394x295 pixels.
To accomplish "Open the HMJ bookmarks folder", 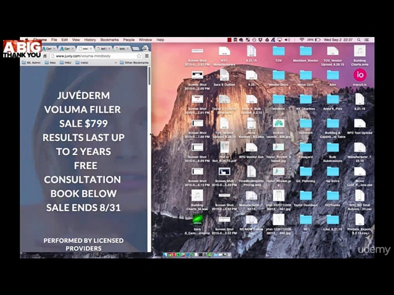I will tap(66, 62).
